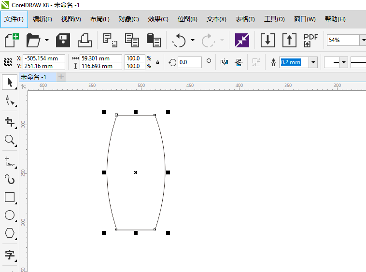Select the Crop tool
Viewport: 366px width, 272px height.
coord(9,121)
